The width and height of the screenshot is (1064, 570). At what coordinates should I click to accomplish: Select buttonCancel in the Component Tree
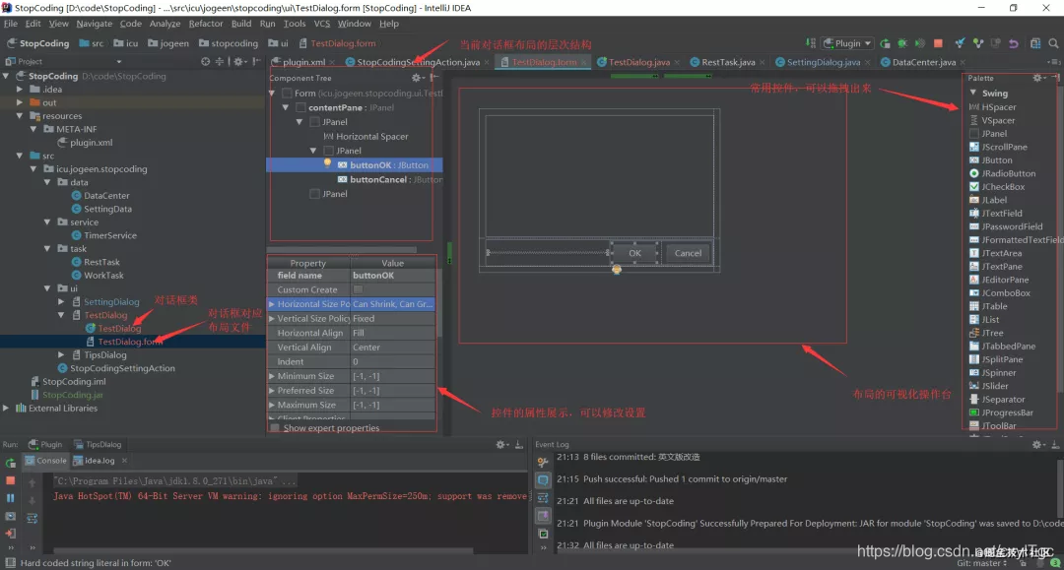pos(389,180)
